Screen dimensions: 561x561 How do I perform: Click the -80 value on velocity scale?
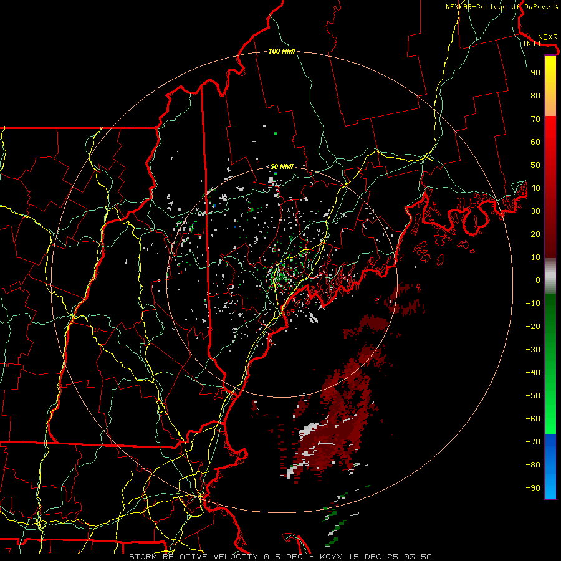[533, 465]
